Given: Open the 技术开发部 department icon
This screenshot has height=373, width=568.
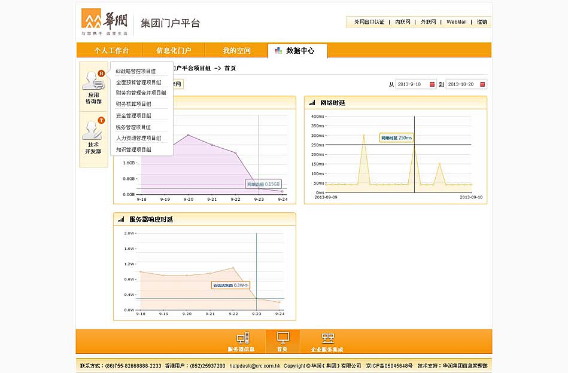Looking at the screenshot, I should [x=92, y=130].
